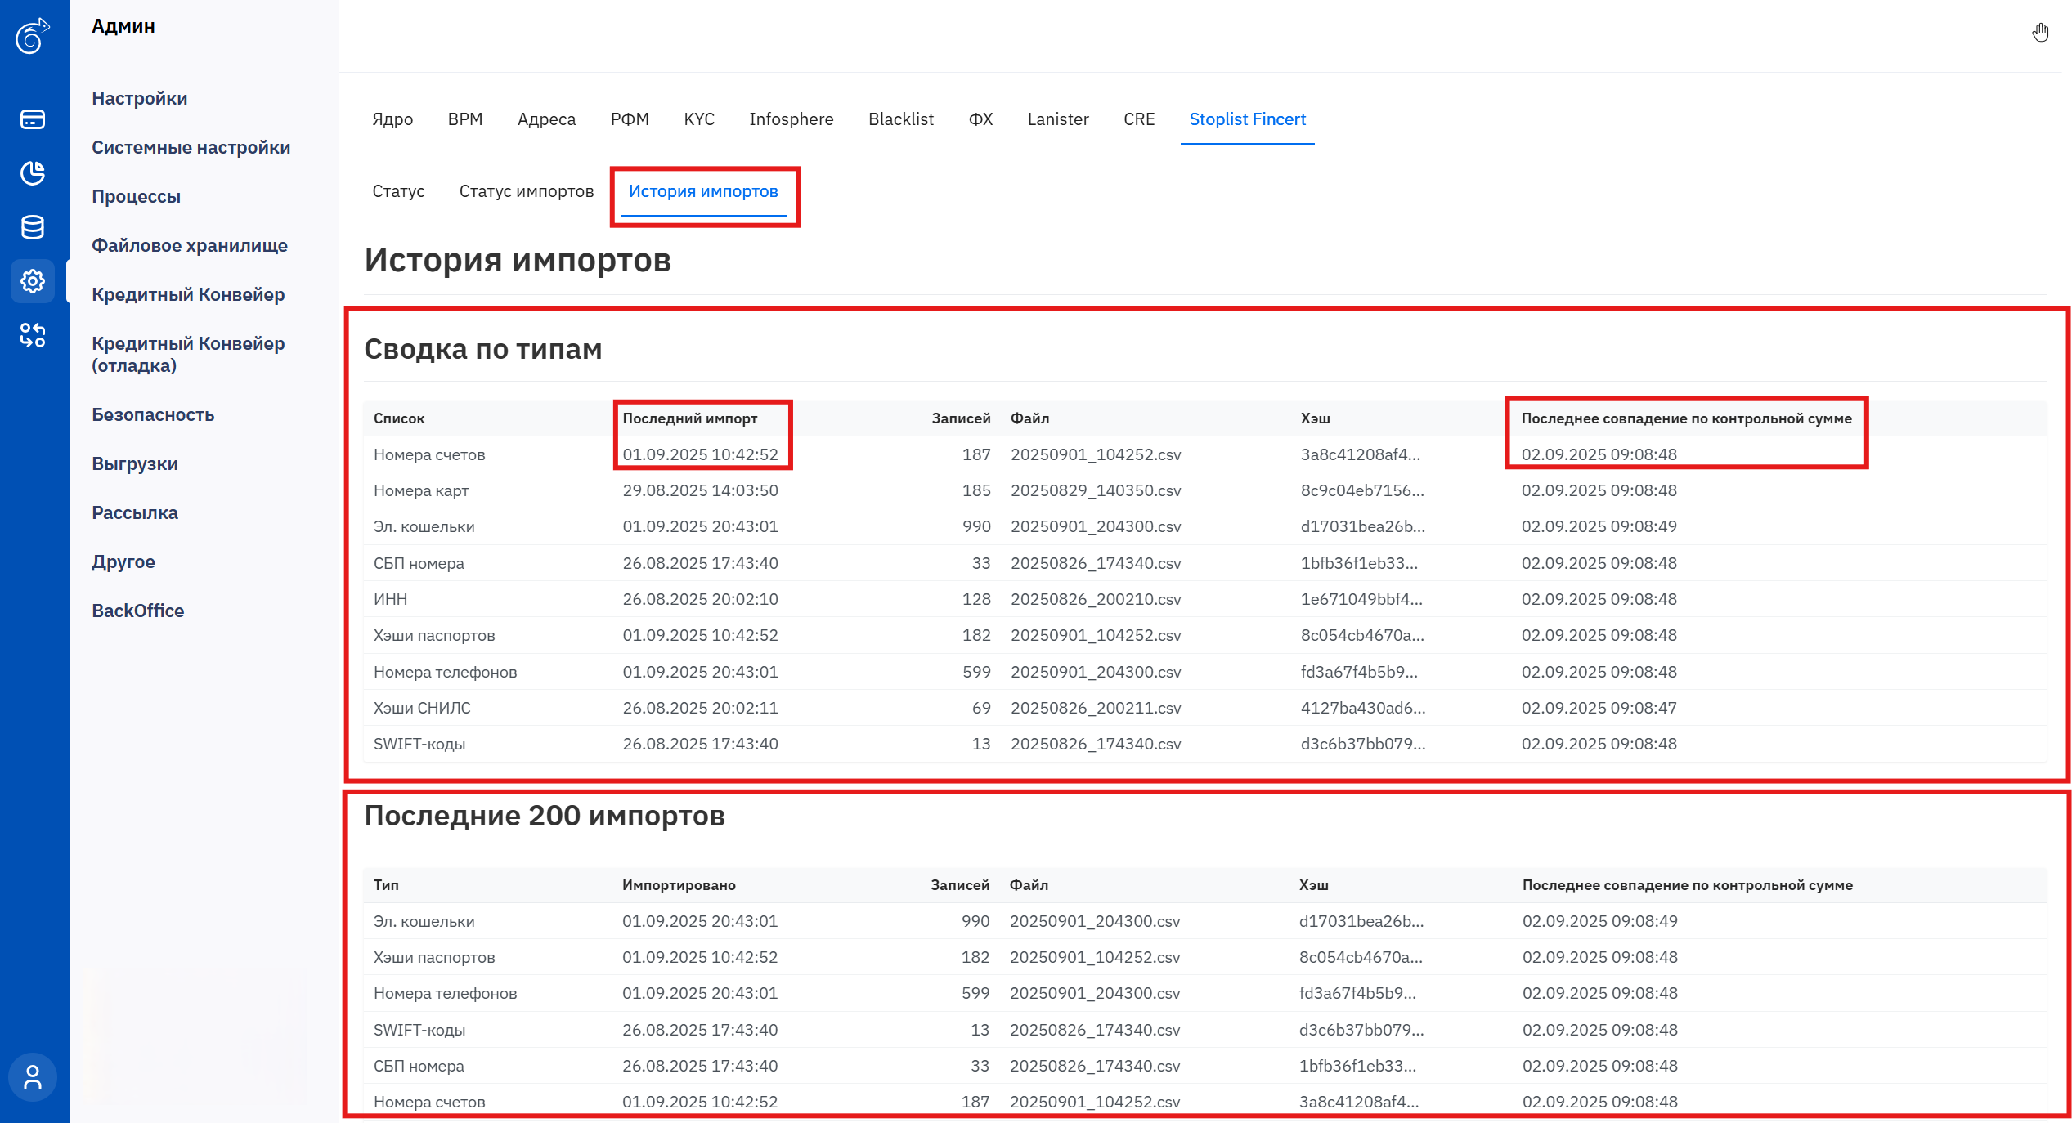Switch to the Адреса tab
Viewport: 2072px width, 1123px height.
(546, 119)
